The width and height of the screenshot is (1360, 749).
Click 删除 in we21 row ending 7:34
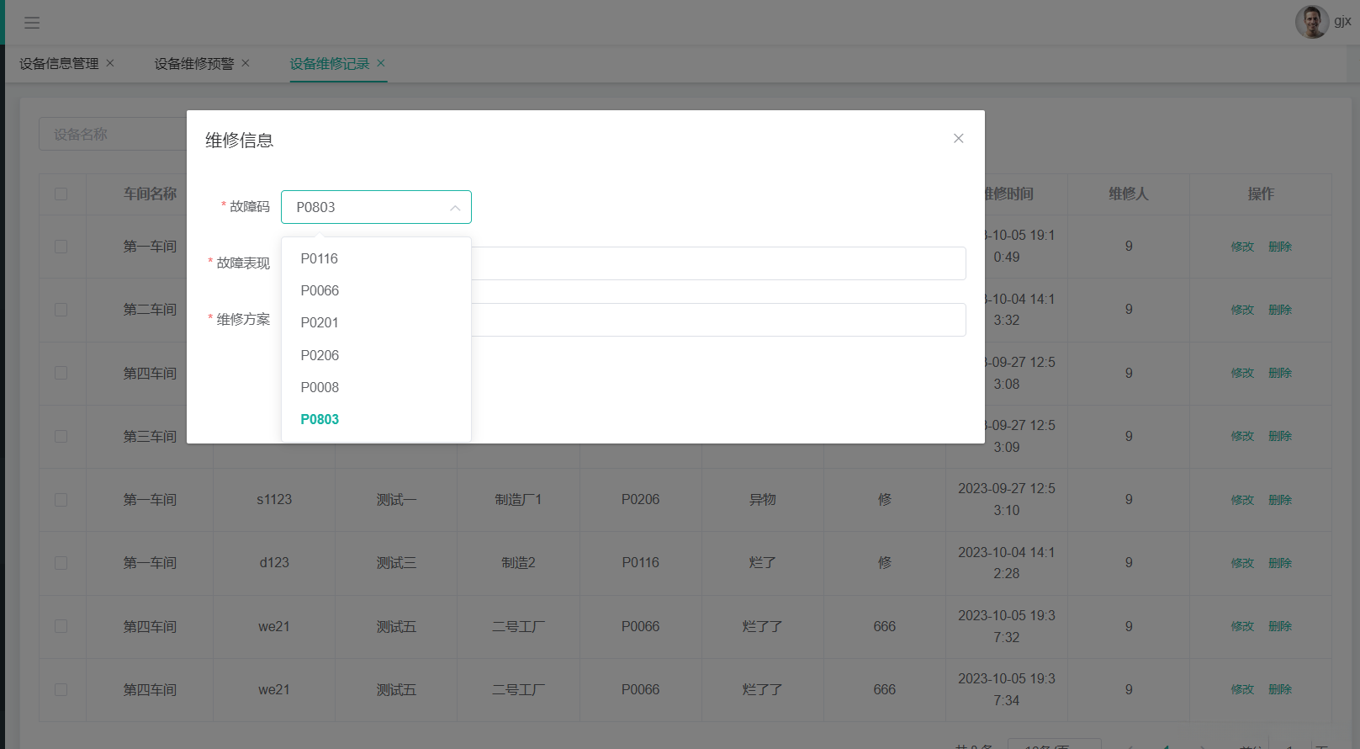(1280, 689)
